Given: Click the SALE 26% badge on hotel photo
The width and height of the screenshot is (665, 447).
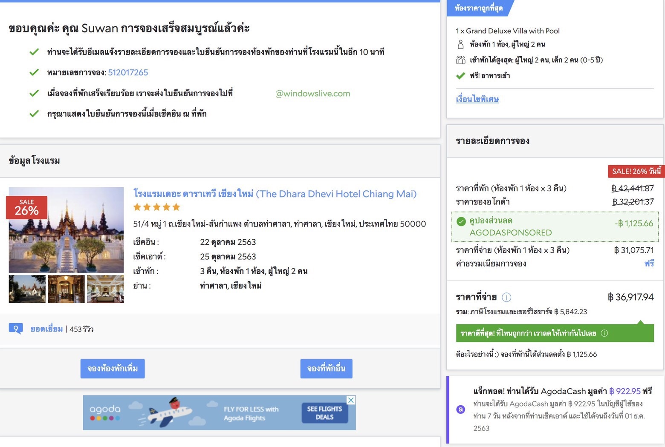Looking at the screenshot, I should [x=26, y=207].
